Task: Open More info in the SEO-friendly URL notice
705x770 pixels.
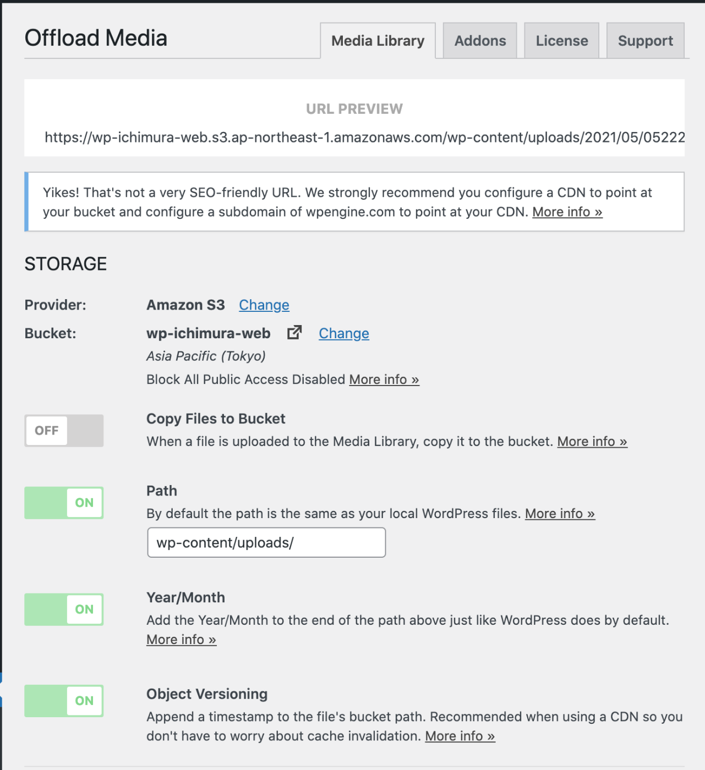Action: pyautogui.click(x=567, y=212)
